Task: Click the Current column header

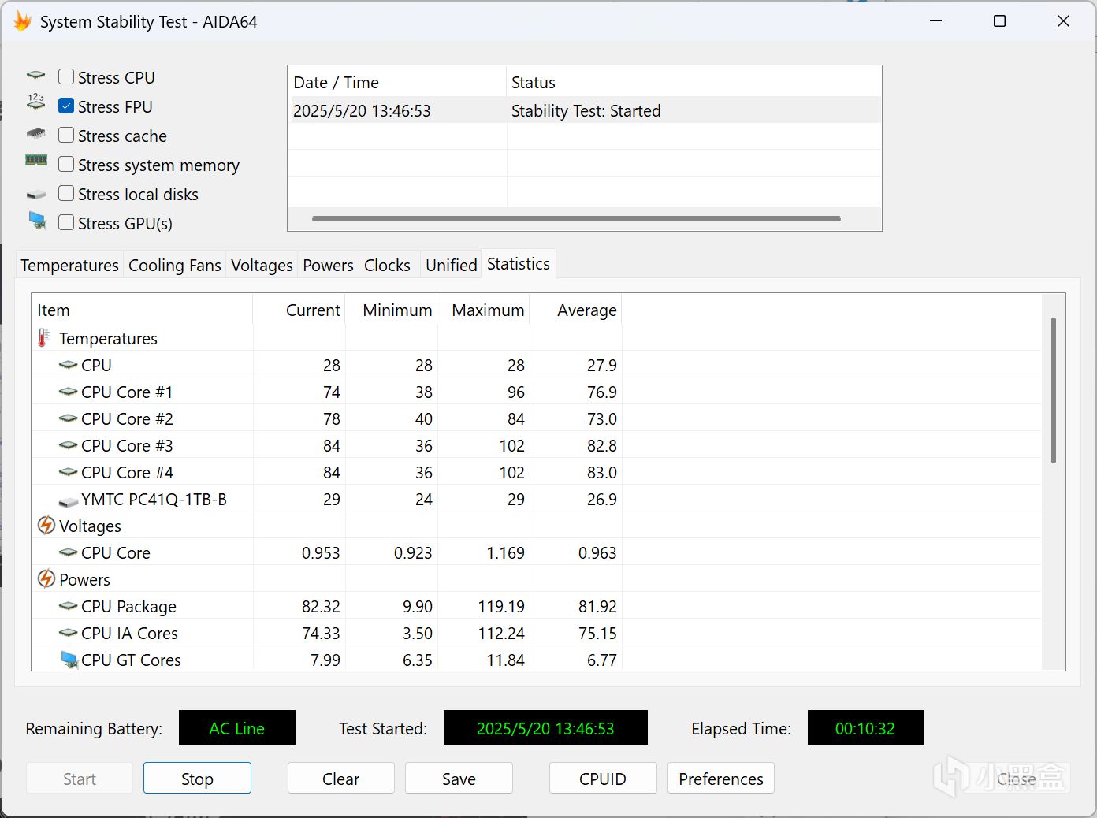Action: pyautogui.click(x=299, y=310)
